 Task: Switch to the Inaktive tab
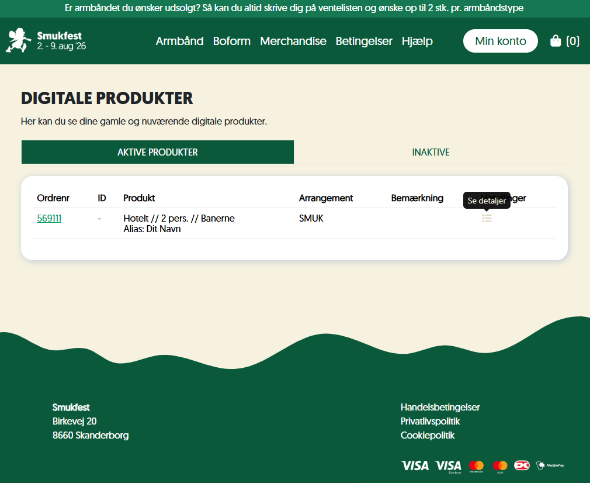point(431,152)
